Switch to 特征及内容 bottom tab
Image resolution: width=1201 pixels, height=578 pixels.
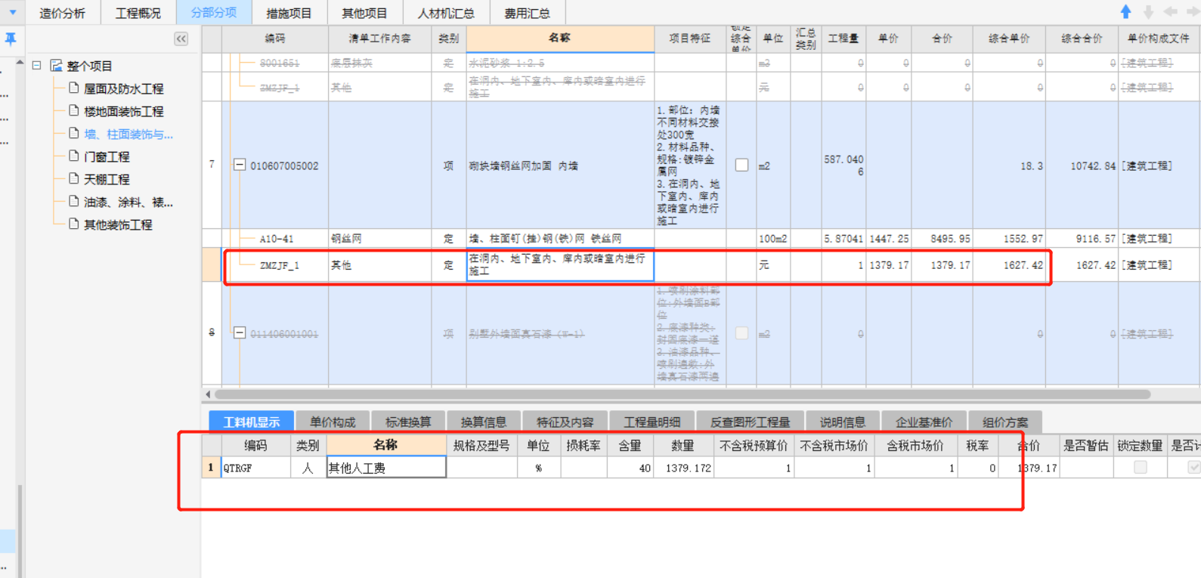click(x=565, y=422)
